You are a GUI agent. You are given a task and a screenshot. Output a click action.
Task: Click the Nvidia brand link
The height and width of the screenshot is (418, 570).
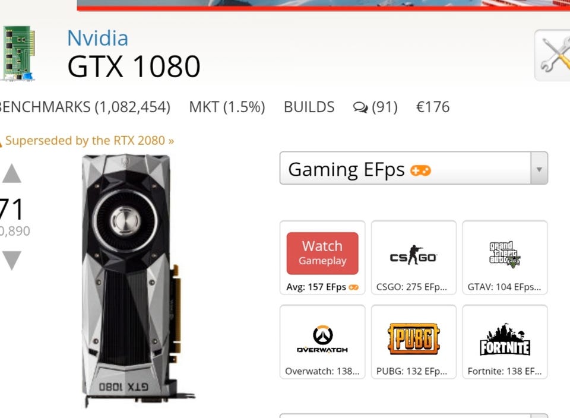pyautogui.click(x=98, y=38)
